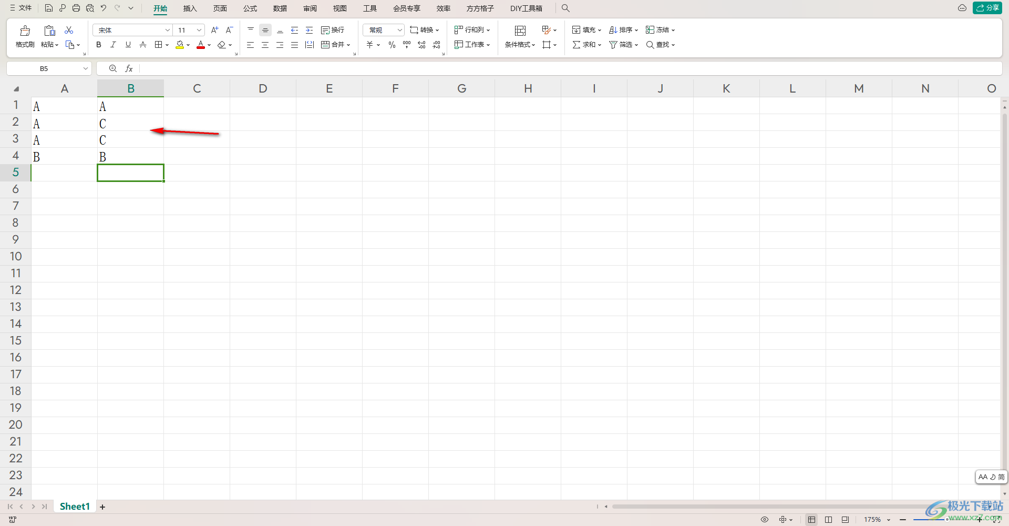Center text horizontally
This screenshot has width=1009, height=526.
[x=265, y=45]
